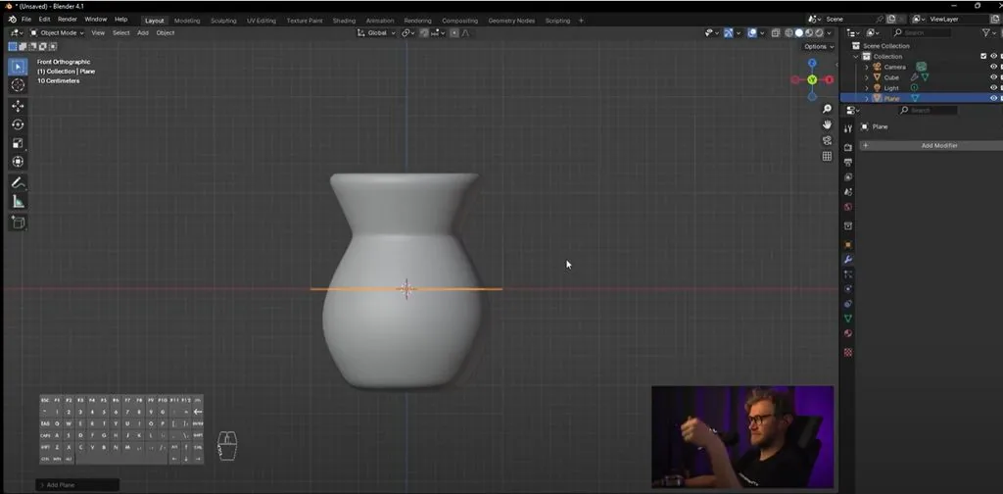
Task: Open the Global transform orientation dropdown
Action: click(377, 33)
